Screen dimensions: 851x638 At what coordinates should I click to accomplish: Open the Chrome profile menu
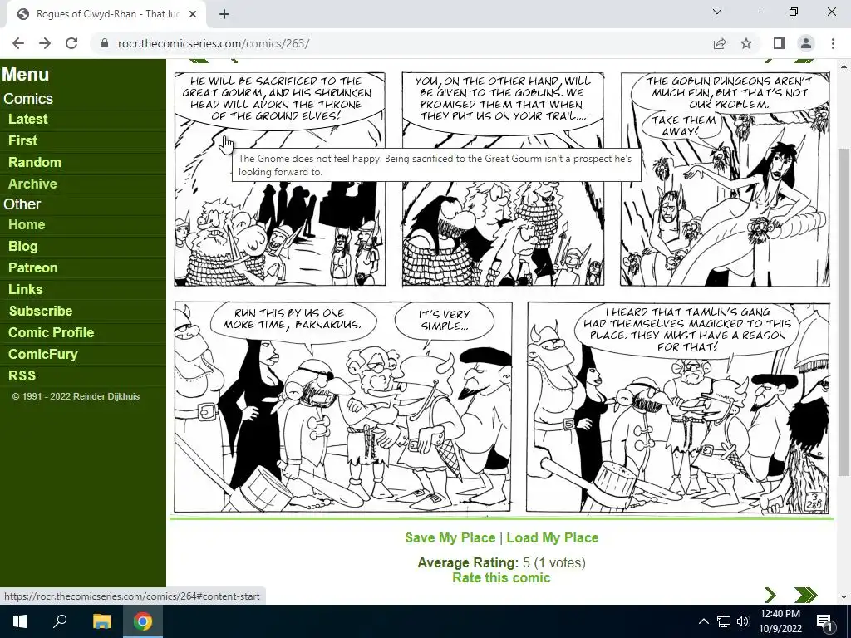[806, 43]
